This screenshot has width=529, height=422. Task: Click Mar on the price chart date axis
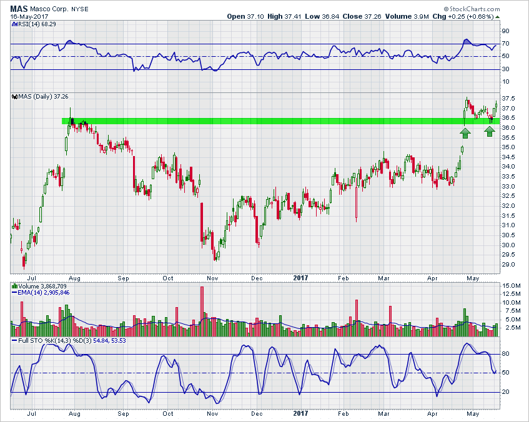coord(383,278)
